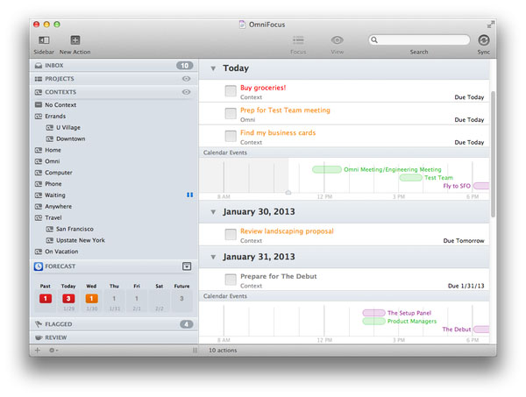The image size is (526, 397).
Task: Add item with plus icon at bottom
Action: pyautogui.click(x=38, y=350)
